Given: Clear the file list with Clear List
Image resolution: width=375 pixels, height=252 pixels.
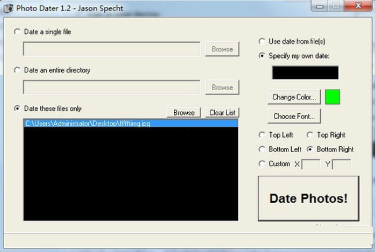Looking at the screenshot, I should [x=222, y=113].
